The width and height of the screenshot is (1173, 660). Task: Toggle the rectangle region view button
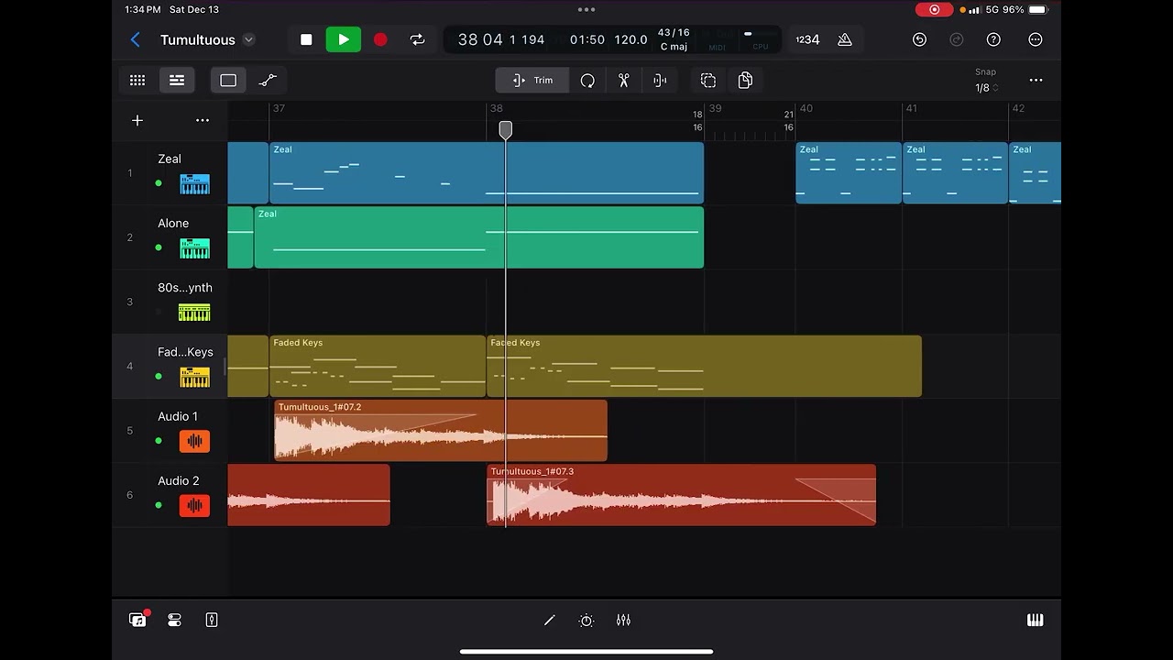228,81
